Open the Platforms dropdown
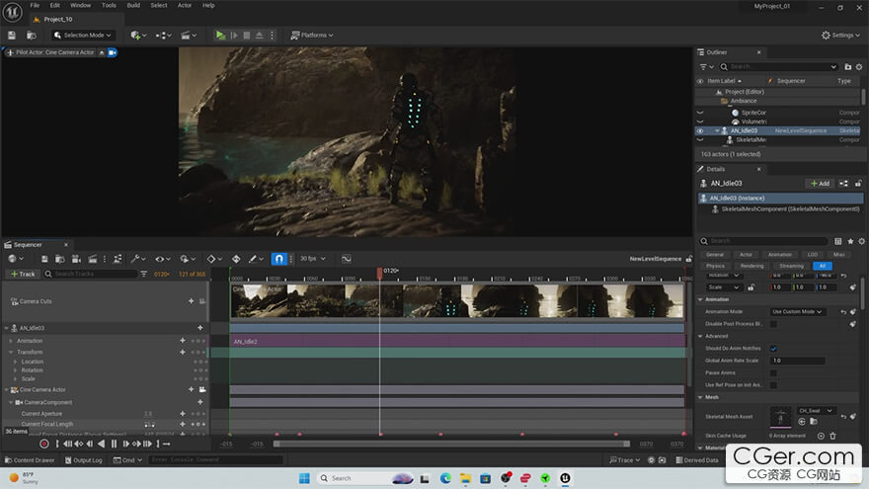Screen dimensions: 869x489 click(x=312, y=35)
